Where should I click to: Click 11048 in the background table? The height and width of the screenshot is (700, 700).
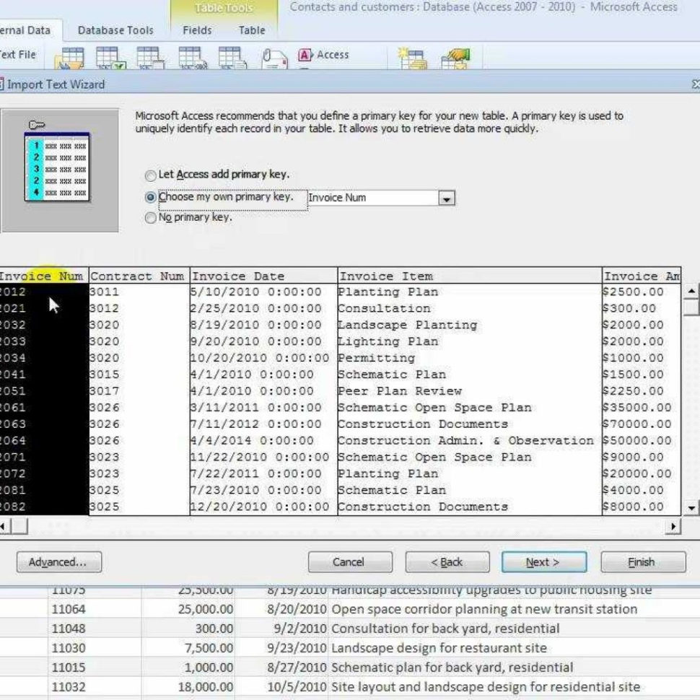click(x=69, y=629)
